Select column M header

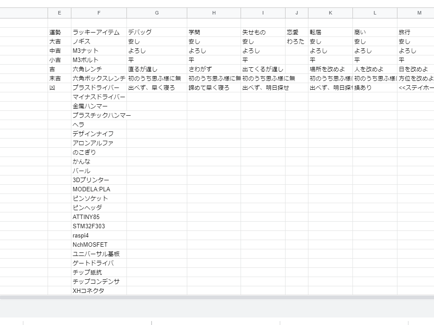coord(415,13)
